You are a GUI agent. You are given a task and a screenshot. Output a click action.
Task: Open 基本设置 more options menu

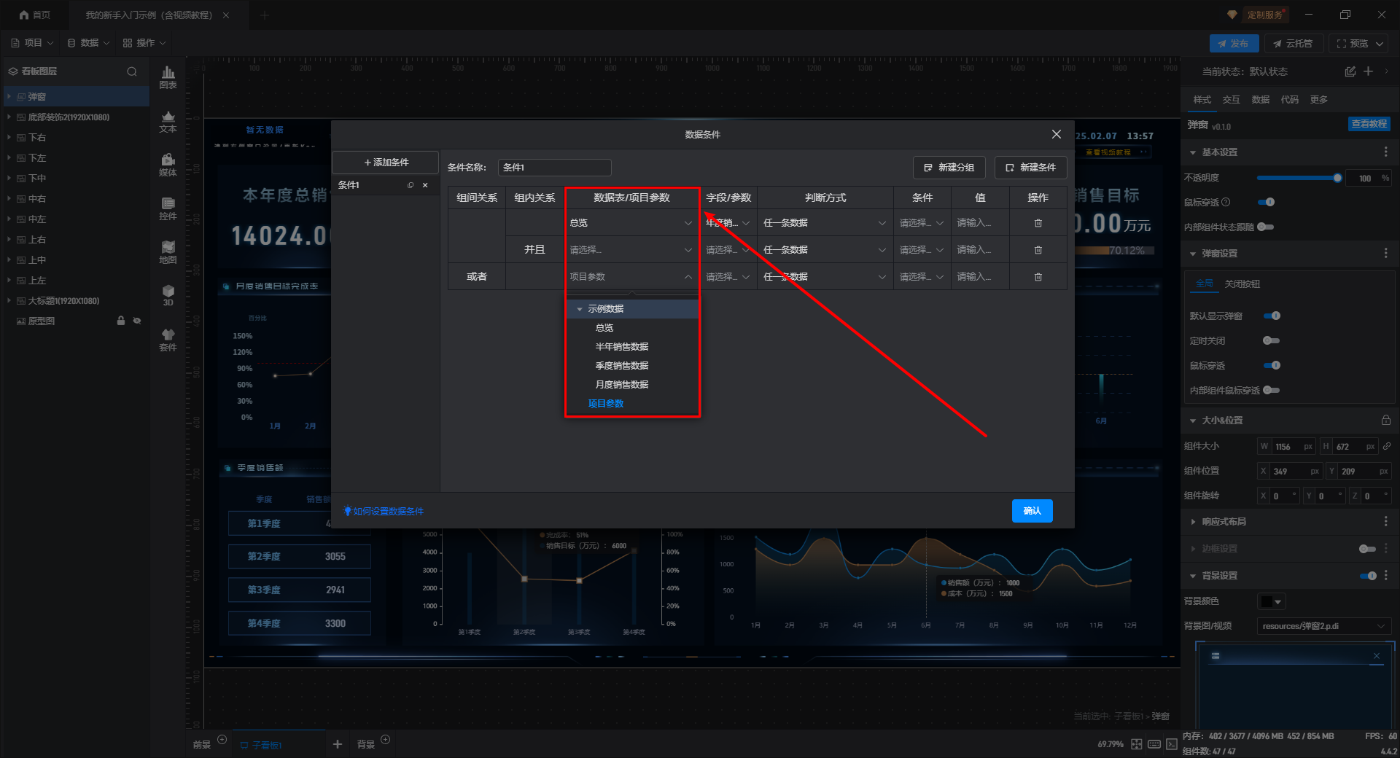point(1385,152)
